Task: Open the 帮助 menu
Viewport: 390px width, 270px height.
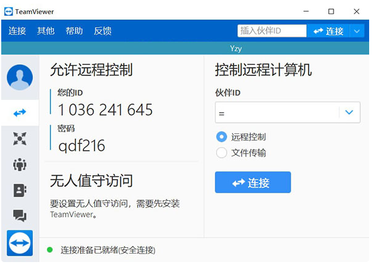Action: click(74, 31)
